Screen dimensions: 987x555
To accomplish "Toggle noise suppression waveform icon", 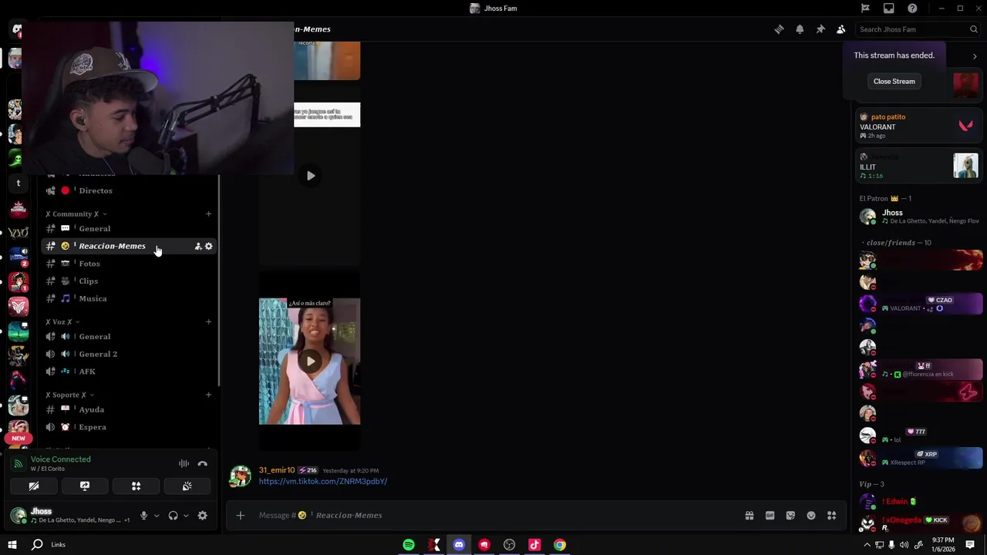I will 184,464.
